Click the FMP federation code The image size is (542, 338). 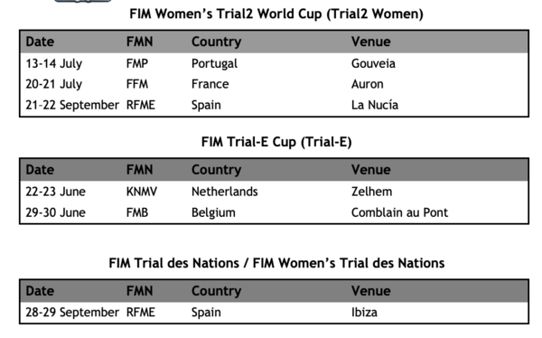click(x=137, y=63)
